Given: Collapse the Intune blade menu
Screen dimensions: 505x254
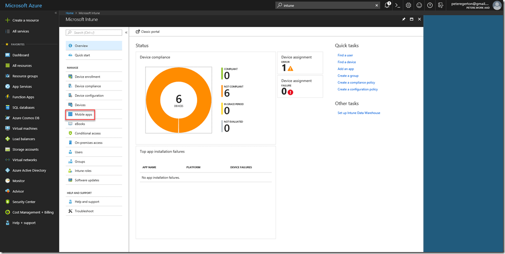Looking at the screenshot, I should [x=126, y=32].
